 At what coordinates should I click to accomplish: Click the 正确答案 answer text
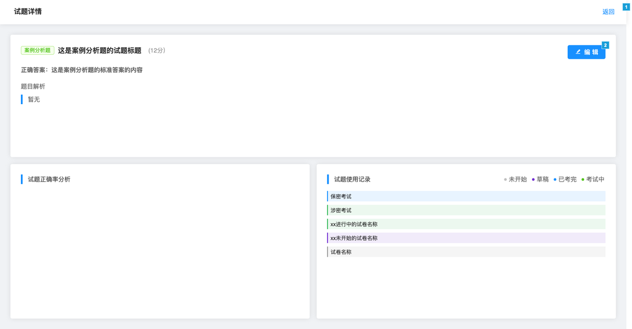click(82, 70)
